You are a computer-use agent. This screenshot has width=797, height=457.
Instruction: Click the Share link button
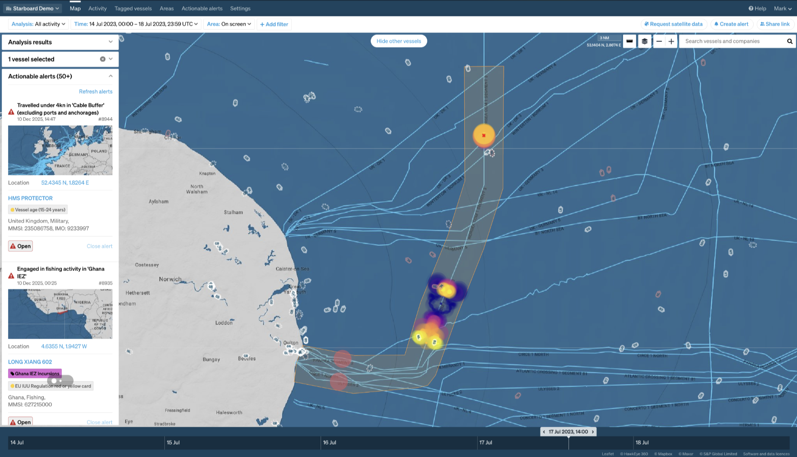click(x=775, y=24)
